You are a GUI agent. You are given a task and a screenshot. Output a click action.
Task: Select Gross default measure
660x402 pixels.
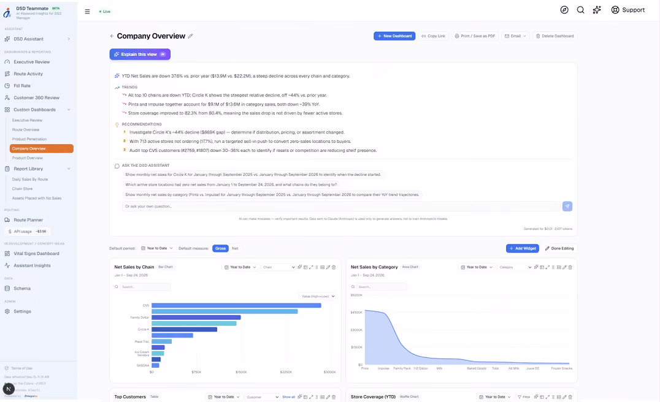(221, 249)
